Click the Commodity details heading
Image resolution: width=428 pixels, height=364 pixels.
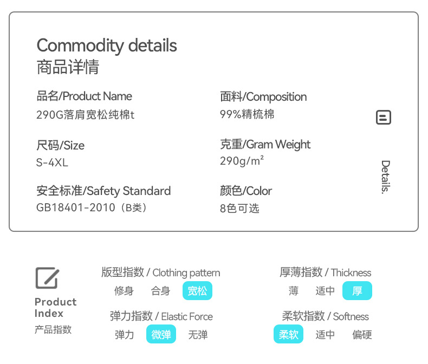[x=107, y=45]
